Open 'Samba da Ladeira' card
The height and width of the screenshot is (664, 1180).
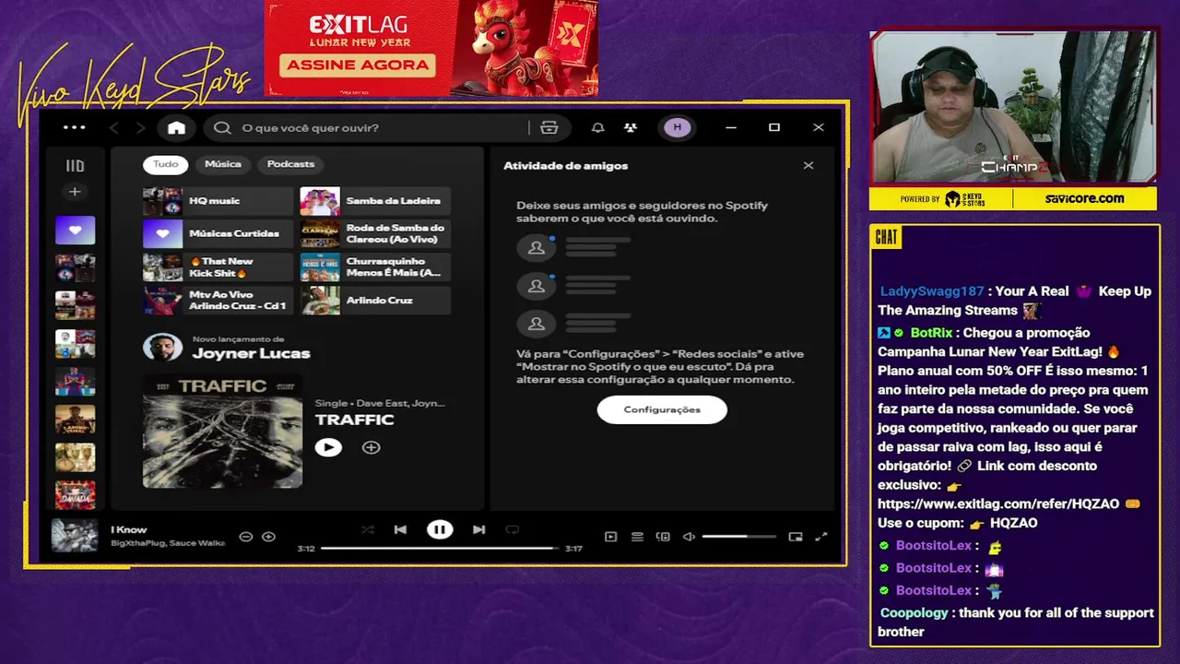tap(375, 201)
